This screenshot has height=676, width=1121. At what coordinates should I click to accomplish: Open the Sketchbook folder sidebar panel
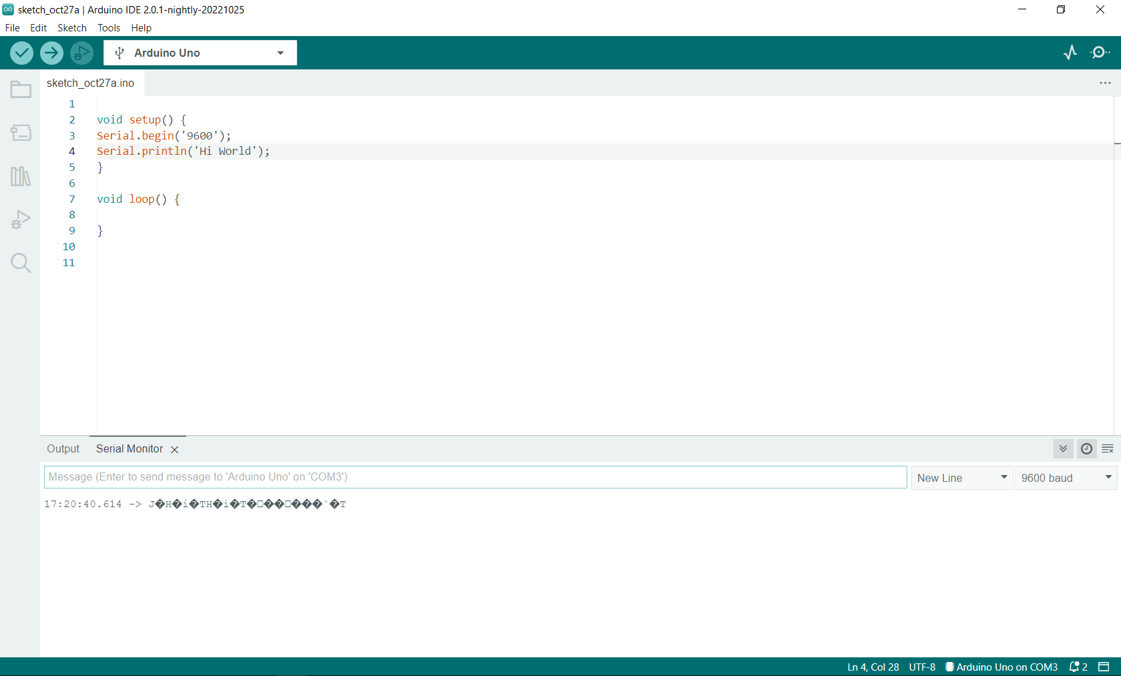tap(21, 89)
